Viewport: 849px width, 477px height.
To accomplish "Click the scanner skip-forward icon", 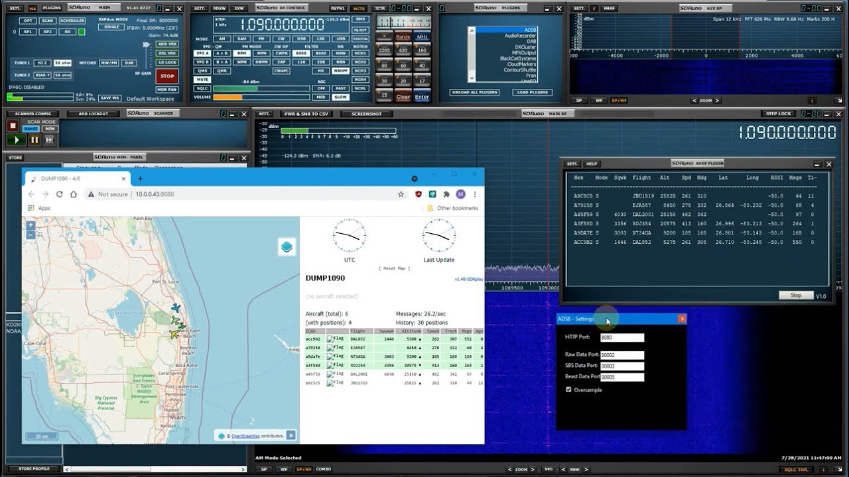I will [x=49, y=140].
